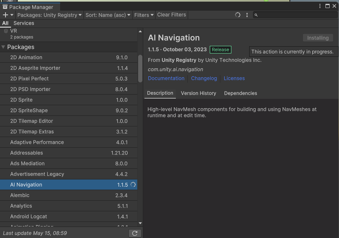The width and height of the screenshot is (339, 238).
Task: Click the search magnifier icon
Action: pos(256,15)
